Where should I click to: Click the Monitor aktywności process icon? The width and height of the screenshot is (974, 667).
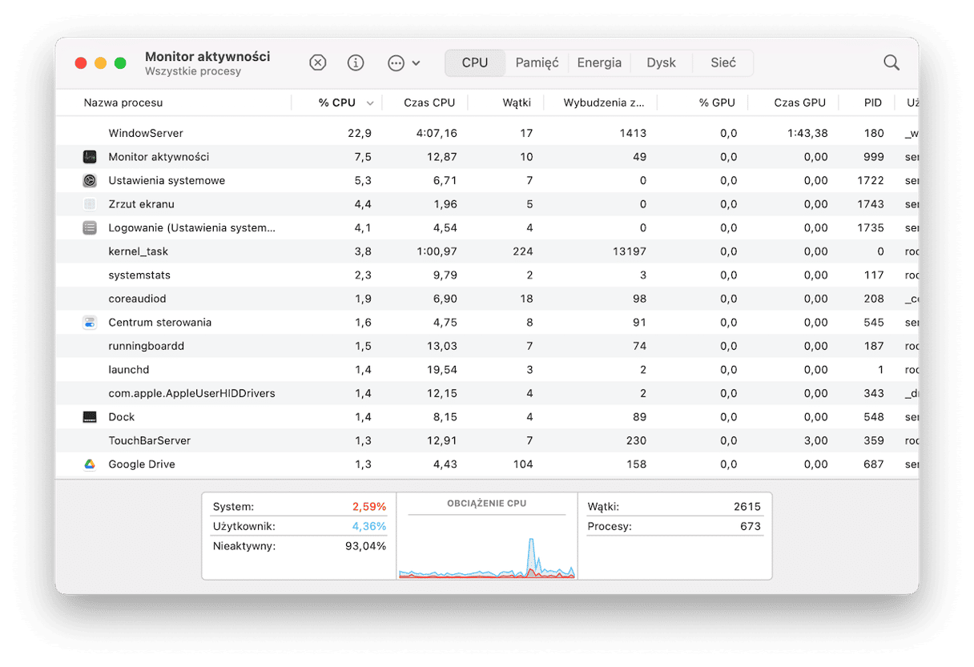coord(90,157)
